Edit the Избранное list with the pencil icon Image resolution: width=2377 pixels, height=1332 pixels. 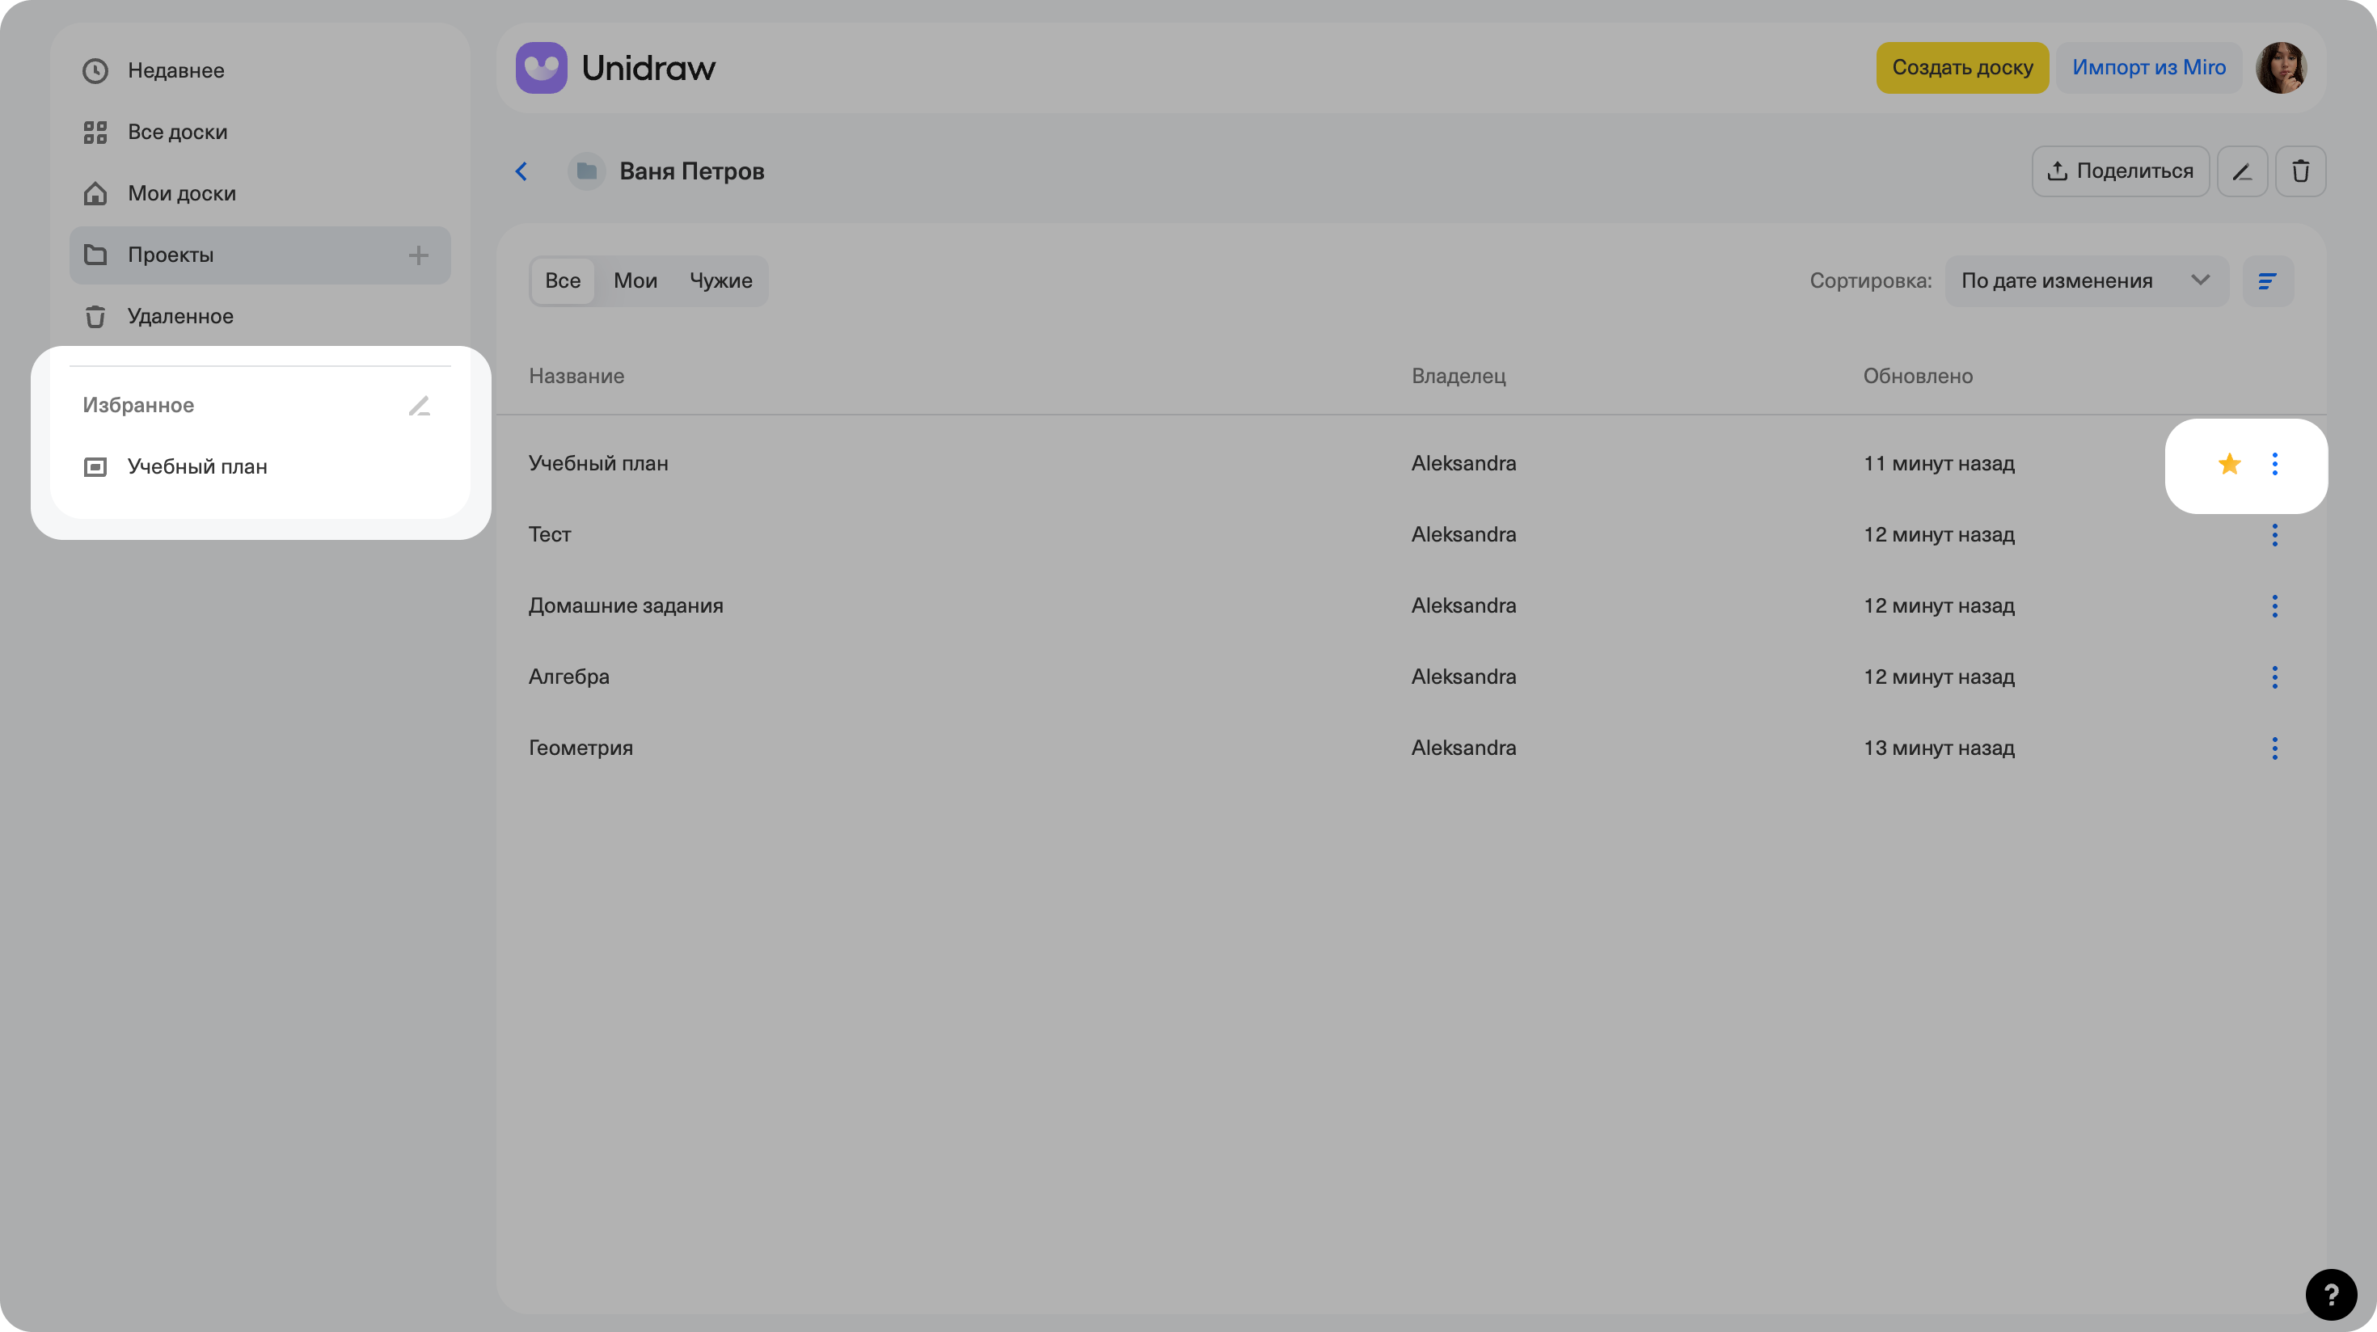point(419,406)
